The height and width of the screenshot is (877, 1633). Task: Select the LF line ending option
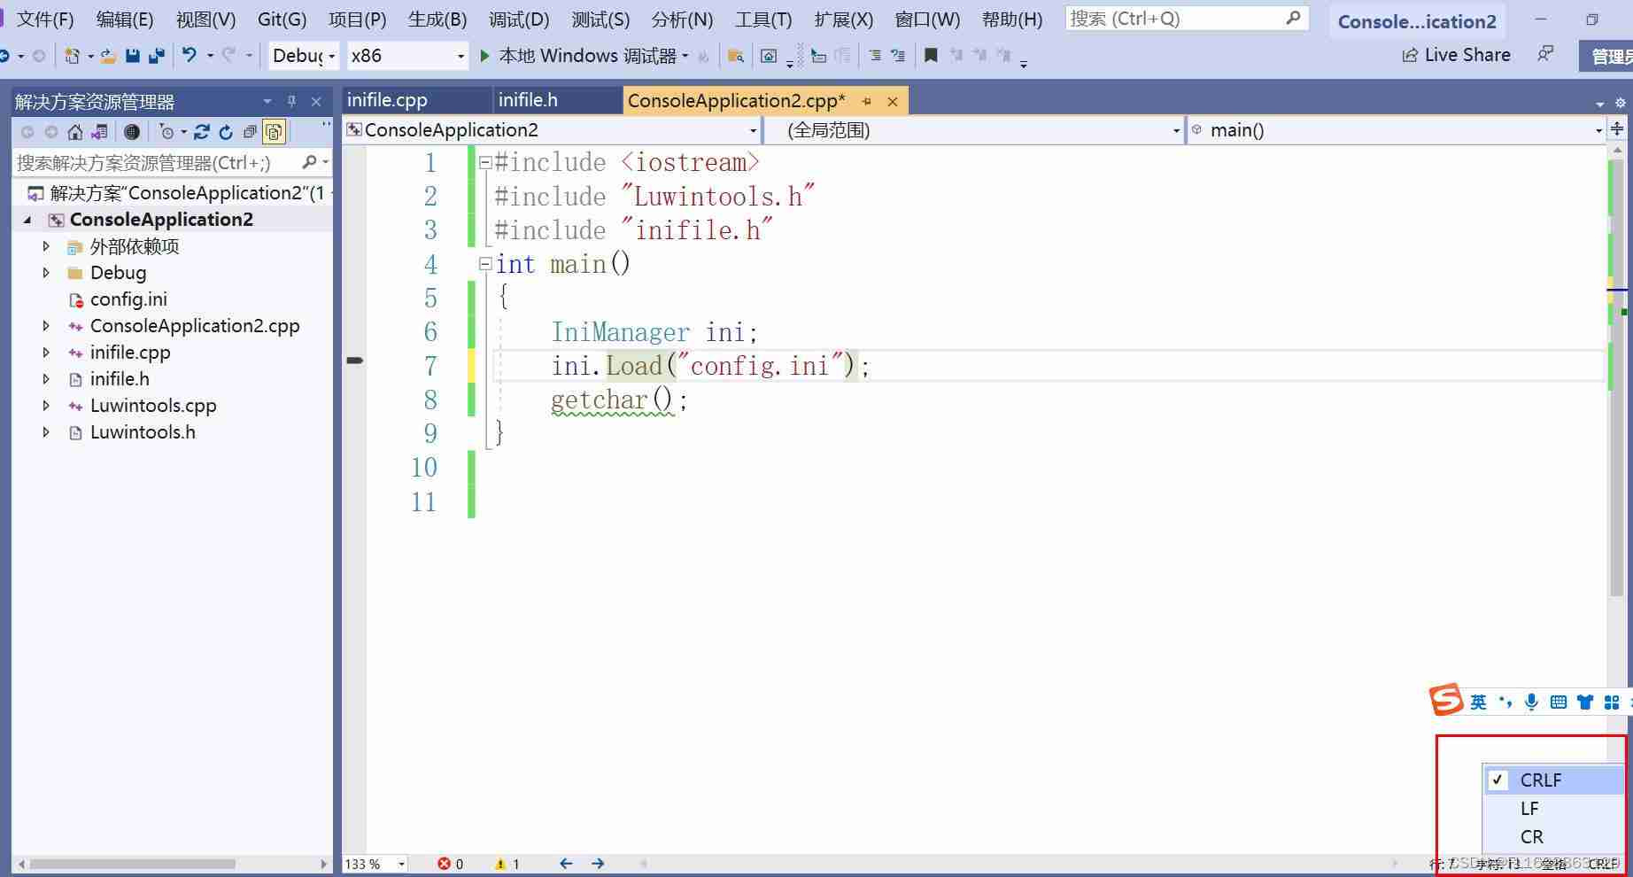click(1529, 808)
